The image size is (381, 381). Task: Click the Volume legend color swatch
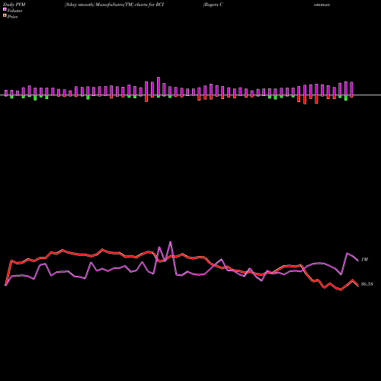coord(5,9)
